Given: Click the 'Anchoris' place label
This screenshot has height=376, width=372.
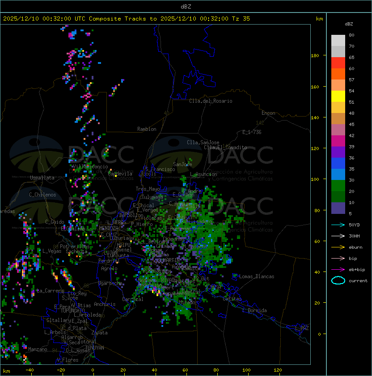Looking at the screenshot, I should coord(105,304).
